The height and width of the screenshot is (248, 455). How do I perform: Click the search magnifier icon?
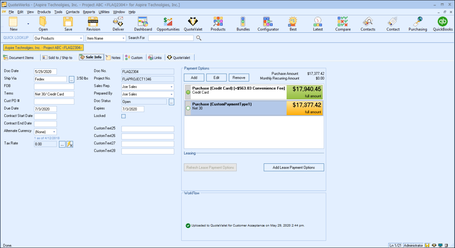[199, 38]
